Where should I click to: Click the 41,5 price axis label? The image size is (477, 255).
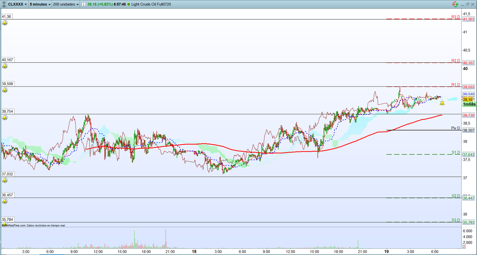[x=467, y=14]
